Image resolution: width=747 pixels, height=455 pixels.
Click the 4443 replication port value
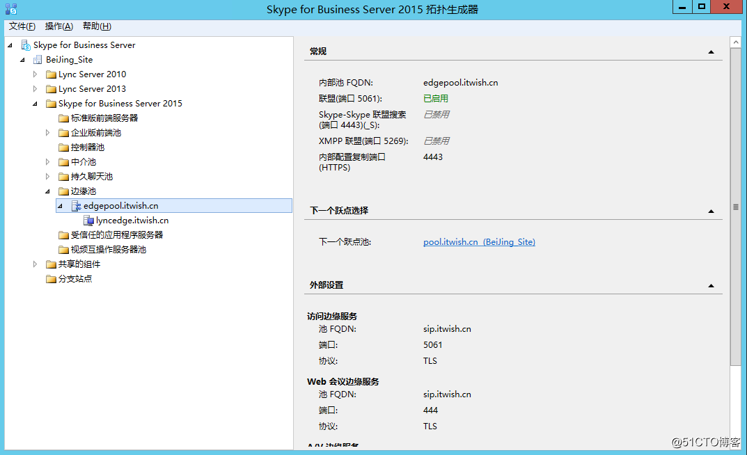pyautogui.click(x=432, y=157)
